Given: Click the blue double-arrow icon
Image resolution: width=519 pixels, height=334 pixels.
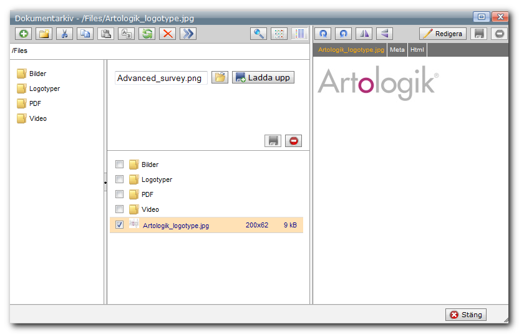Looking at the screenshot, I should tap(188, 34).
